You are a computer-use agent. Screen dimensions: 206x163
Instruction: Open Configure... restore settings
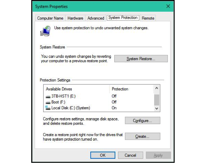143,120
